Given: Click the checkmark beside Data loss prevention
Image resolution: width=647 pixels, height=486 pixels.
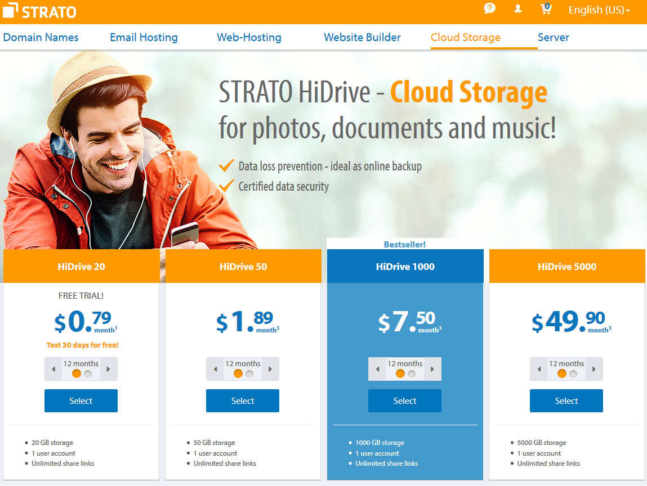Looking at the screenshot, I should point(226,165).
